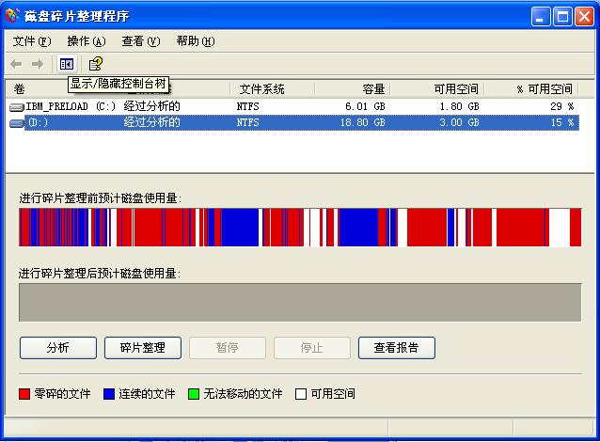Click the Disk Defragmenter title bar icon
The width and height of the screenshot is (600, 442).
click(12, 16)
